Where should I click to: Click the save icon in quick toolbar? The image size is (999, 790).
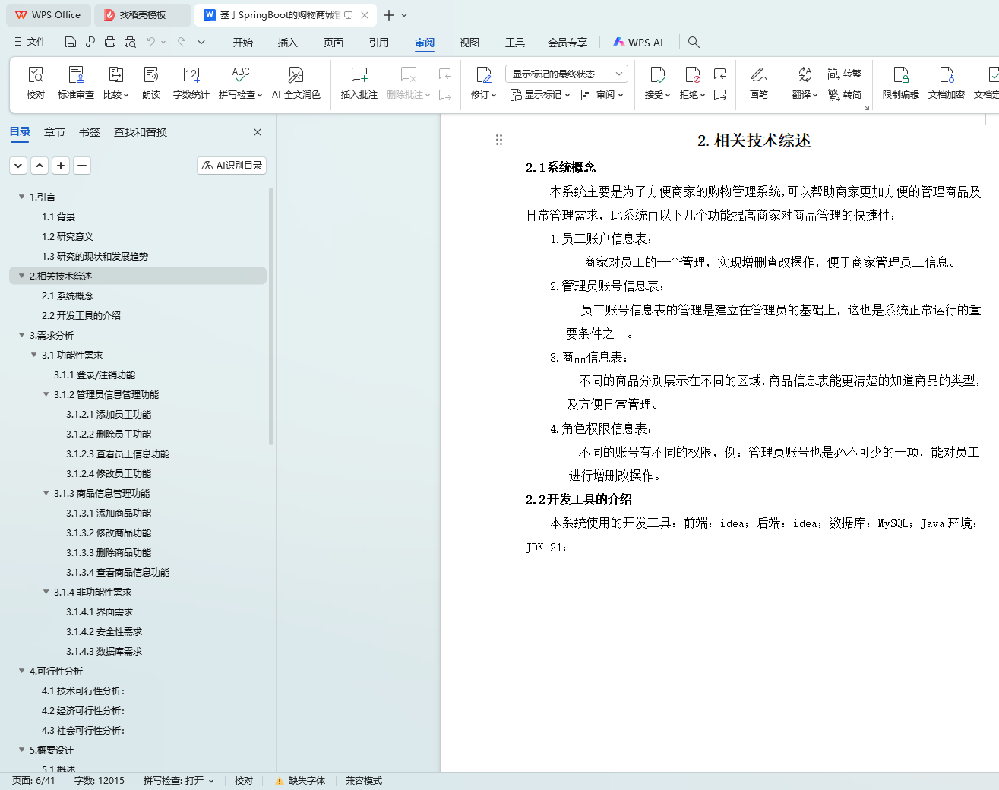[71, 43]
